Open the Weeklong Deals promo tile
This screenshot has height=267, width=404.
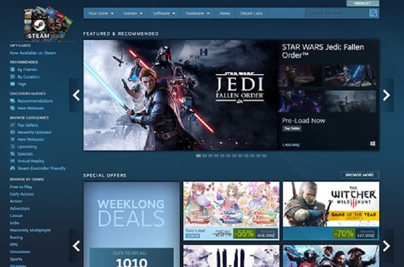(x=131, y=224)
